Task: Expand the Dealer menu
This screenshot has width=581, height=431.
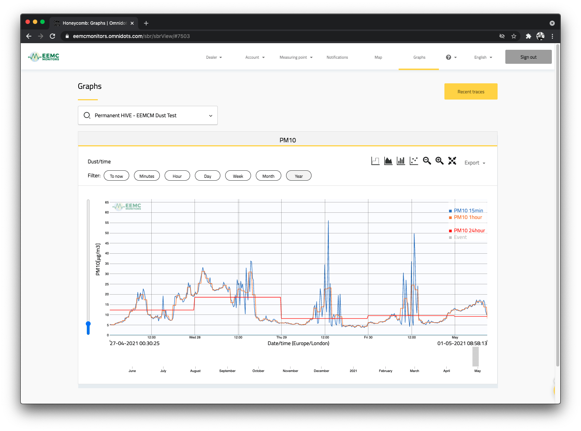Action: [214, 57]
